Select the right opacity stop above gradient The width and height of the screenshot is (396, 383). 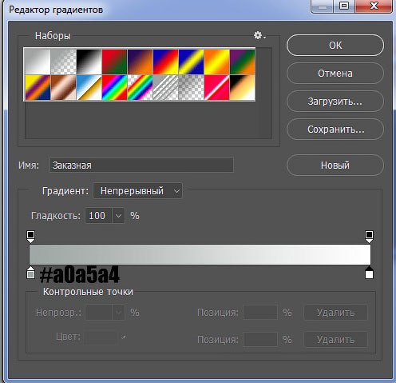point(369,237)
